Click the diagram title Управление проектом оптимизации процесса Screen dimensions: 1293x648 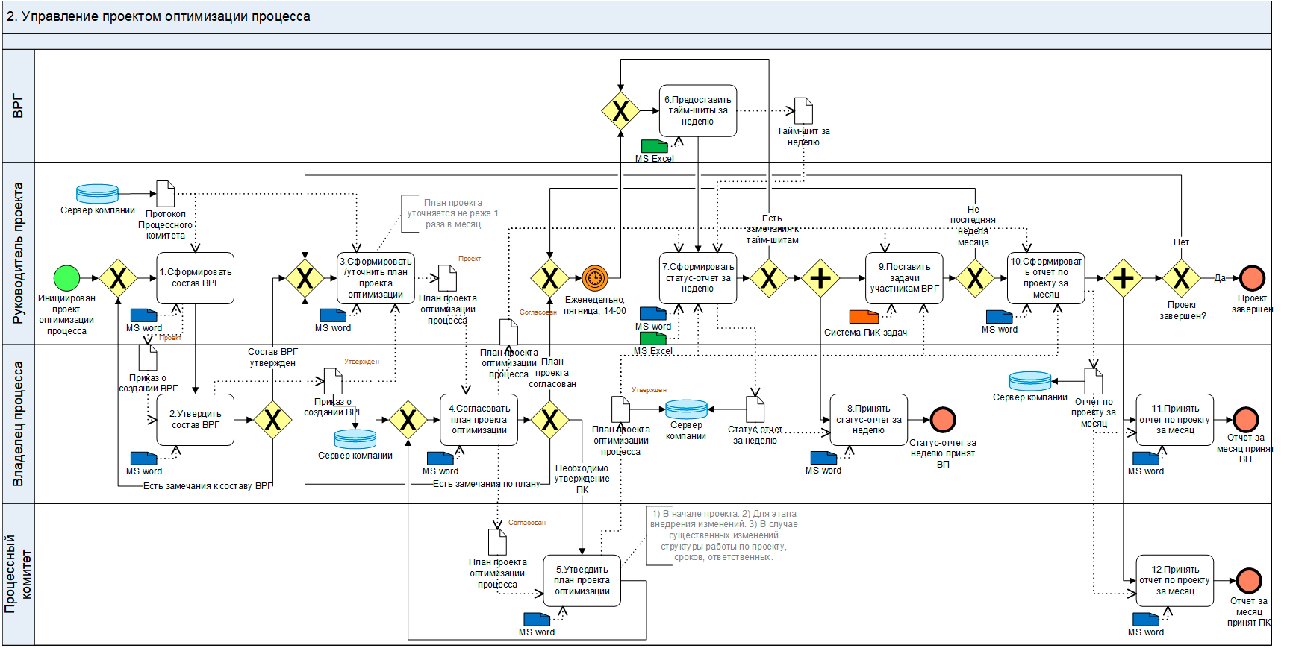(x=158, y=16)
